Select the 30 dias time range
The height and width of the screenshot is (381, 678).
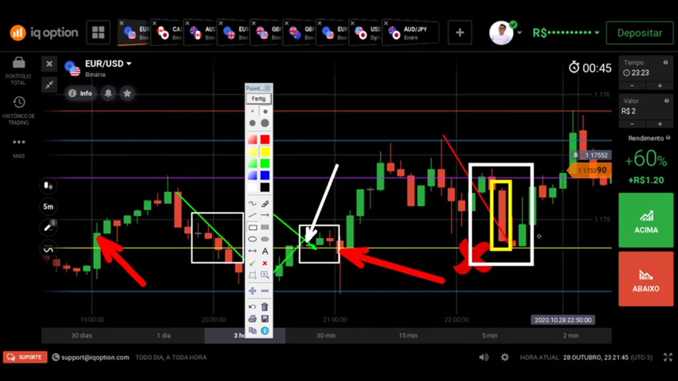pos(82,335)
